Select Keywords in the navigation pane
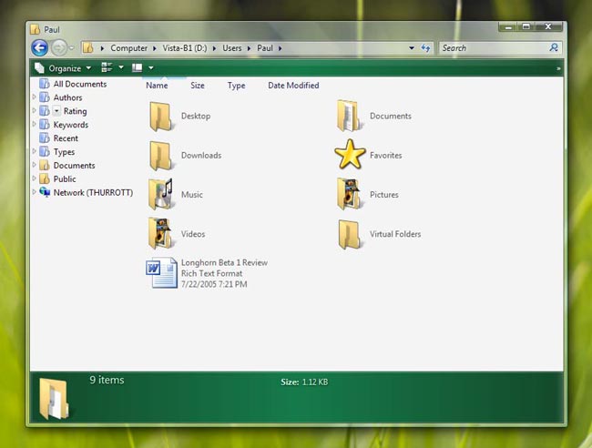Image resolution: width=592 pixels, height=448 pixels. coord(70,125)
